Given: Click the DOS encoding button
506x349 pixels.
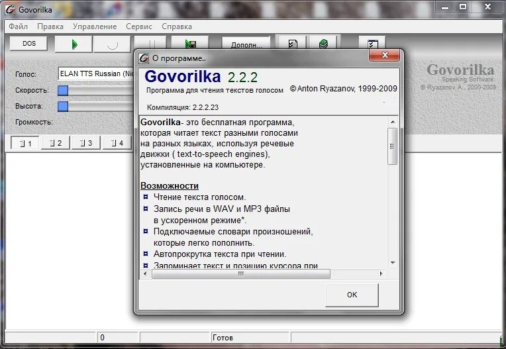Looking at the screenshot, I should 28,44.
